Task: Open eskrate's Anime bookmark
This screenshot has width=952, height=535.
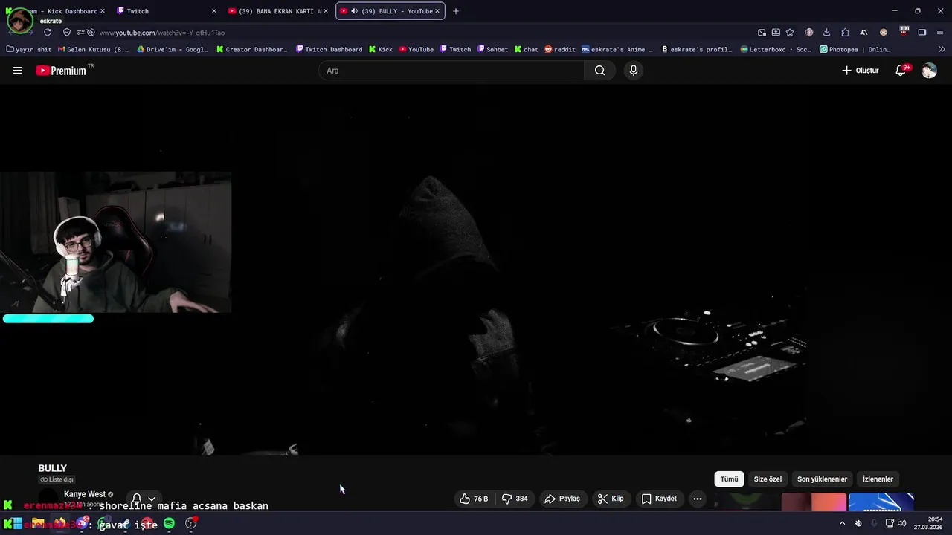Action: point(617,50)
